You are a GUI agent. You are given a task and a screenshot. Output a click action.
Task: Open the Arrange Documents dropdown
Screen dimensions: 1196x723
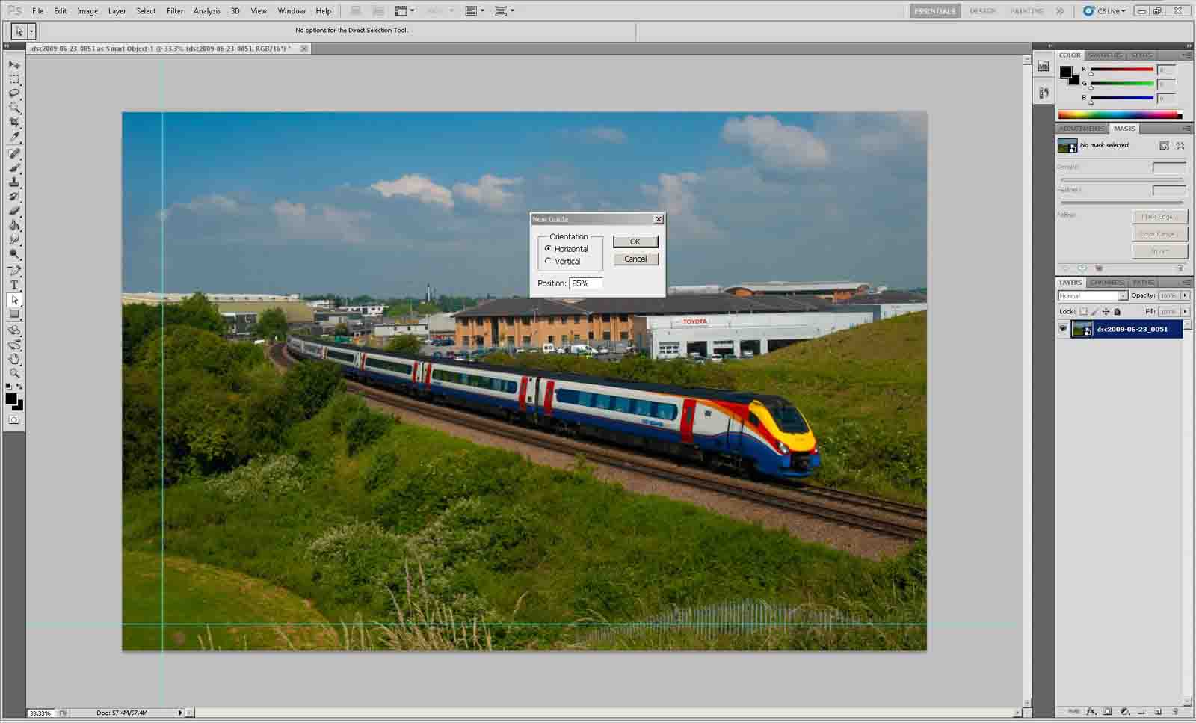tap(475, 10)
